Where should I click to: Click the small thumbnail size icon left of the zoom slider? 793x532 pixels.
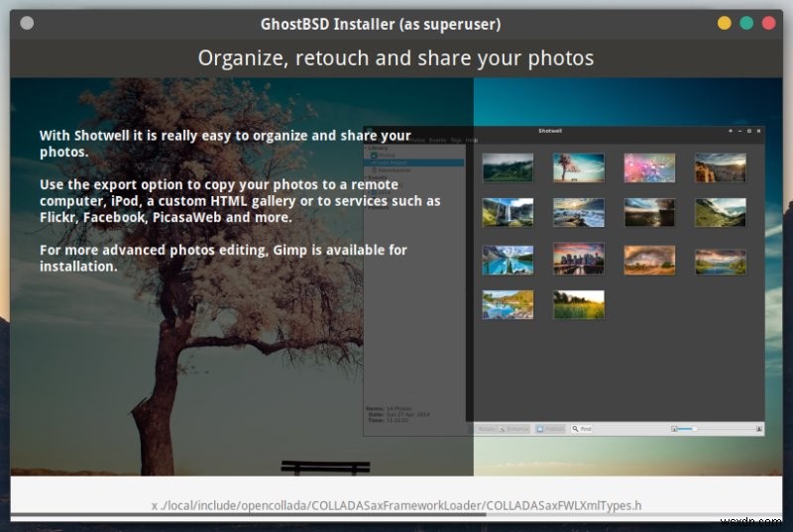[674, 429]
